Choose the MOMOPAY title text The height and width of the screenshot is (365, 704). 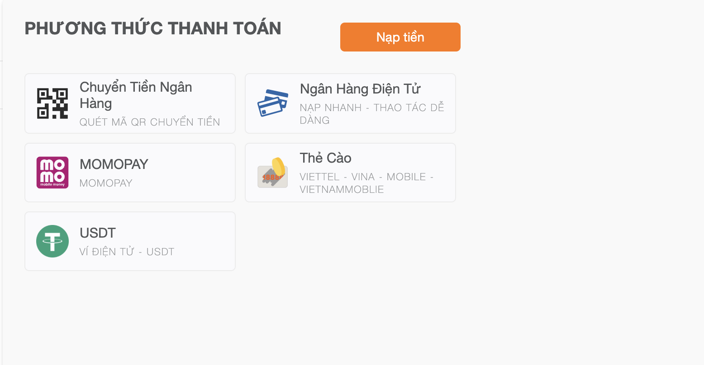pyautogui.click(x=114, y=164)
